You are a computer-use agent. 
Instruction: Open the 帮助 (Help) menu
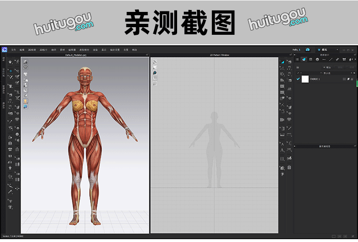(134, 50)
